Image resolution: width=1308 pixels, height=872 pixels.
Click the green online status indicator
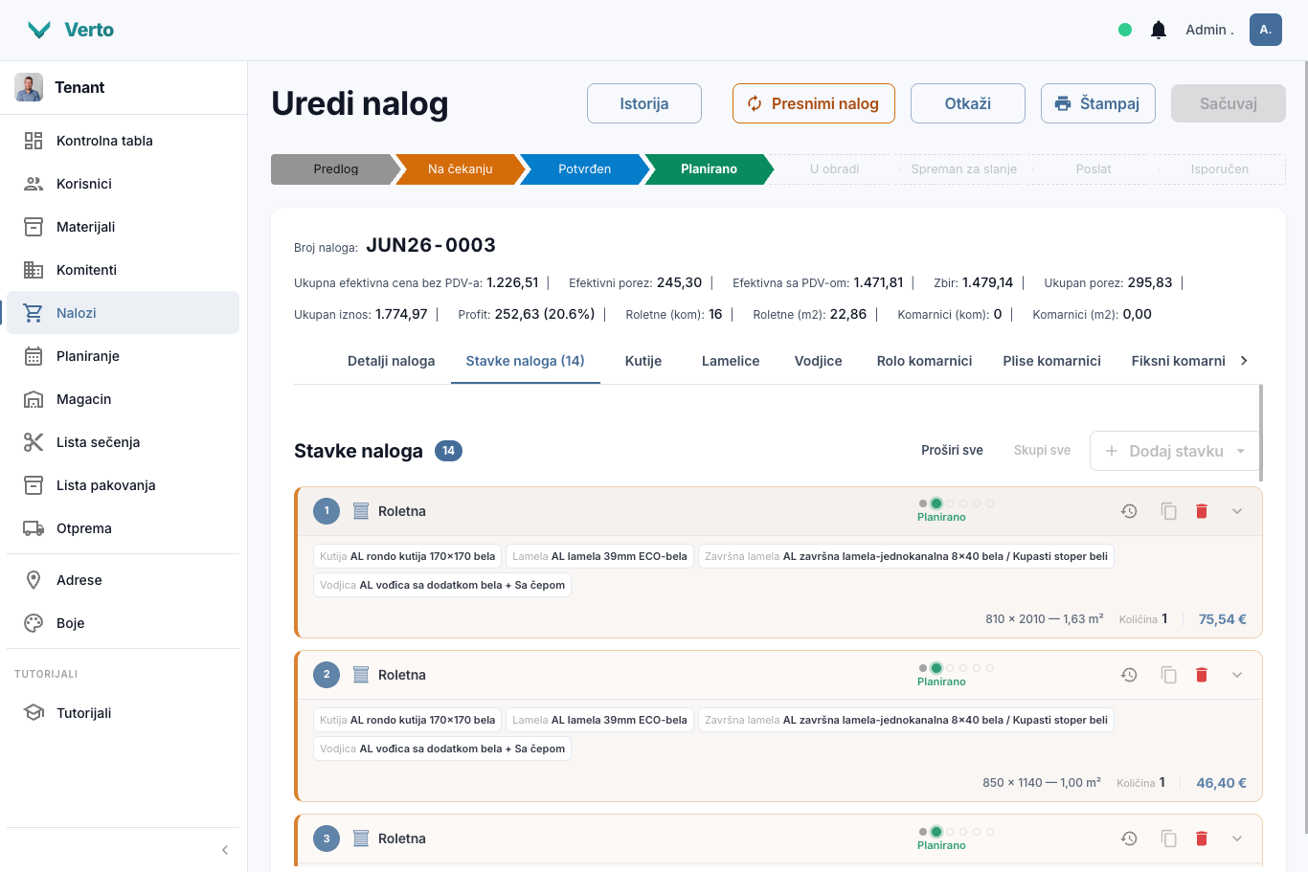[x=1125, y=30]
